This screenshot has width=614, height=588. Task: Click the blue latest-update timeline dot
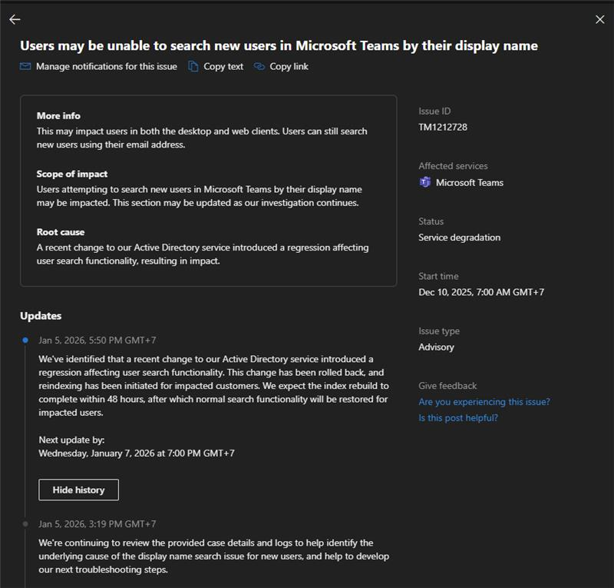coord(25,340)
